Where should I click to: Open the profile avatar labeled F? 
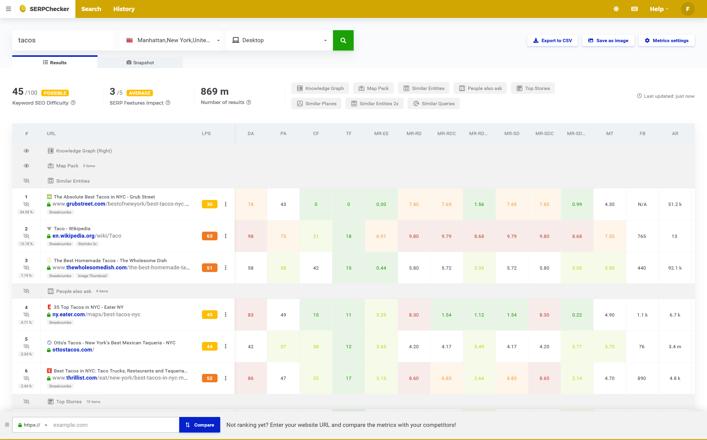688,9
